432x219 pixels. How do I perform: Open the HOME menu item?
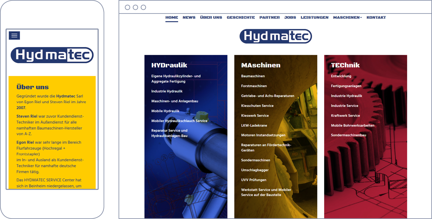(x=172, y=18)
